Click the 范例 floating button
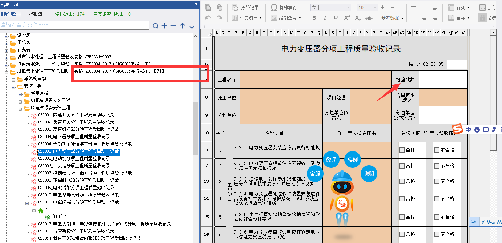This screenshot has height=243, width=502. [352, 159]
